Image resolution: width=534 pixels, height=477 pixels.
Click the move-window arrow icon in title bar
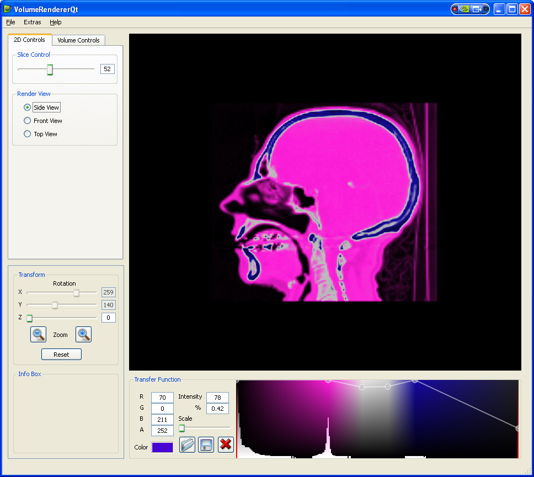477,9
